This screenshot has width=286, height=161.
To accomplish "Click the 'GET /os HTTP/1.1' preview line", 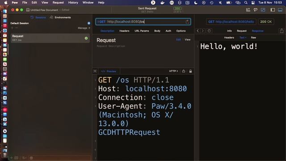I will coord(134,80).
